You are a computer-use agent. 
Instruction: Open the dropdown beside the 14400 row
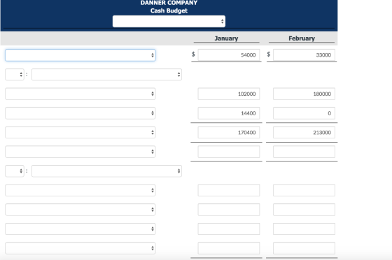(80, 113)
